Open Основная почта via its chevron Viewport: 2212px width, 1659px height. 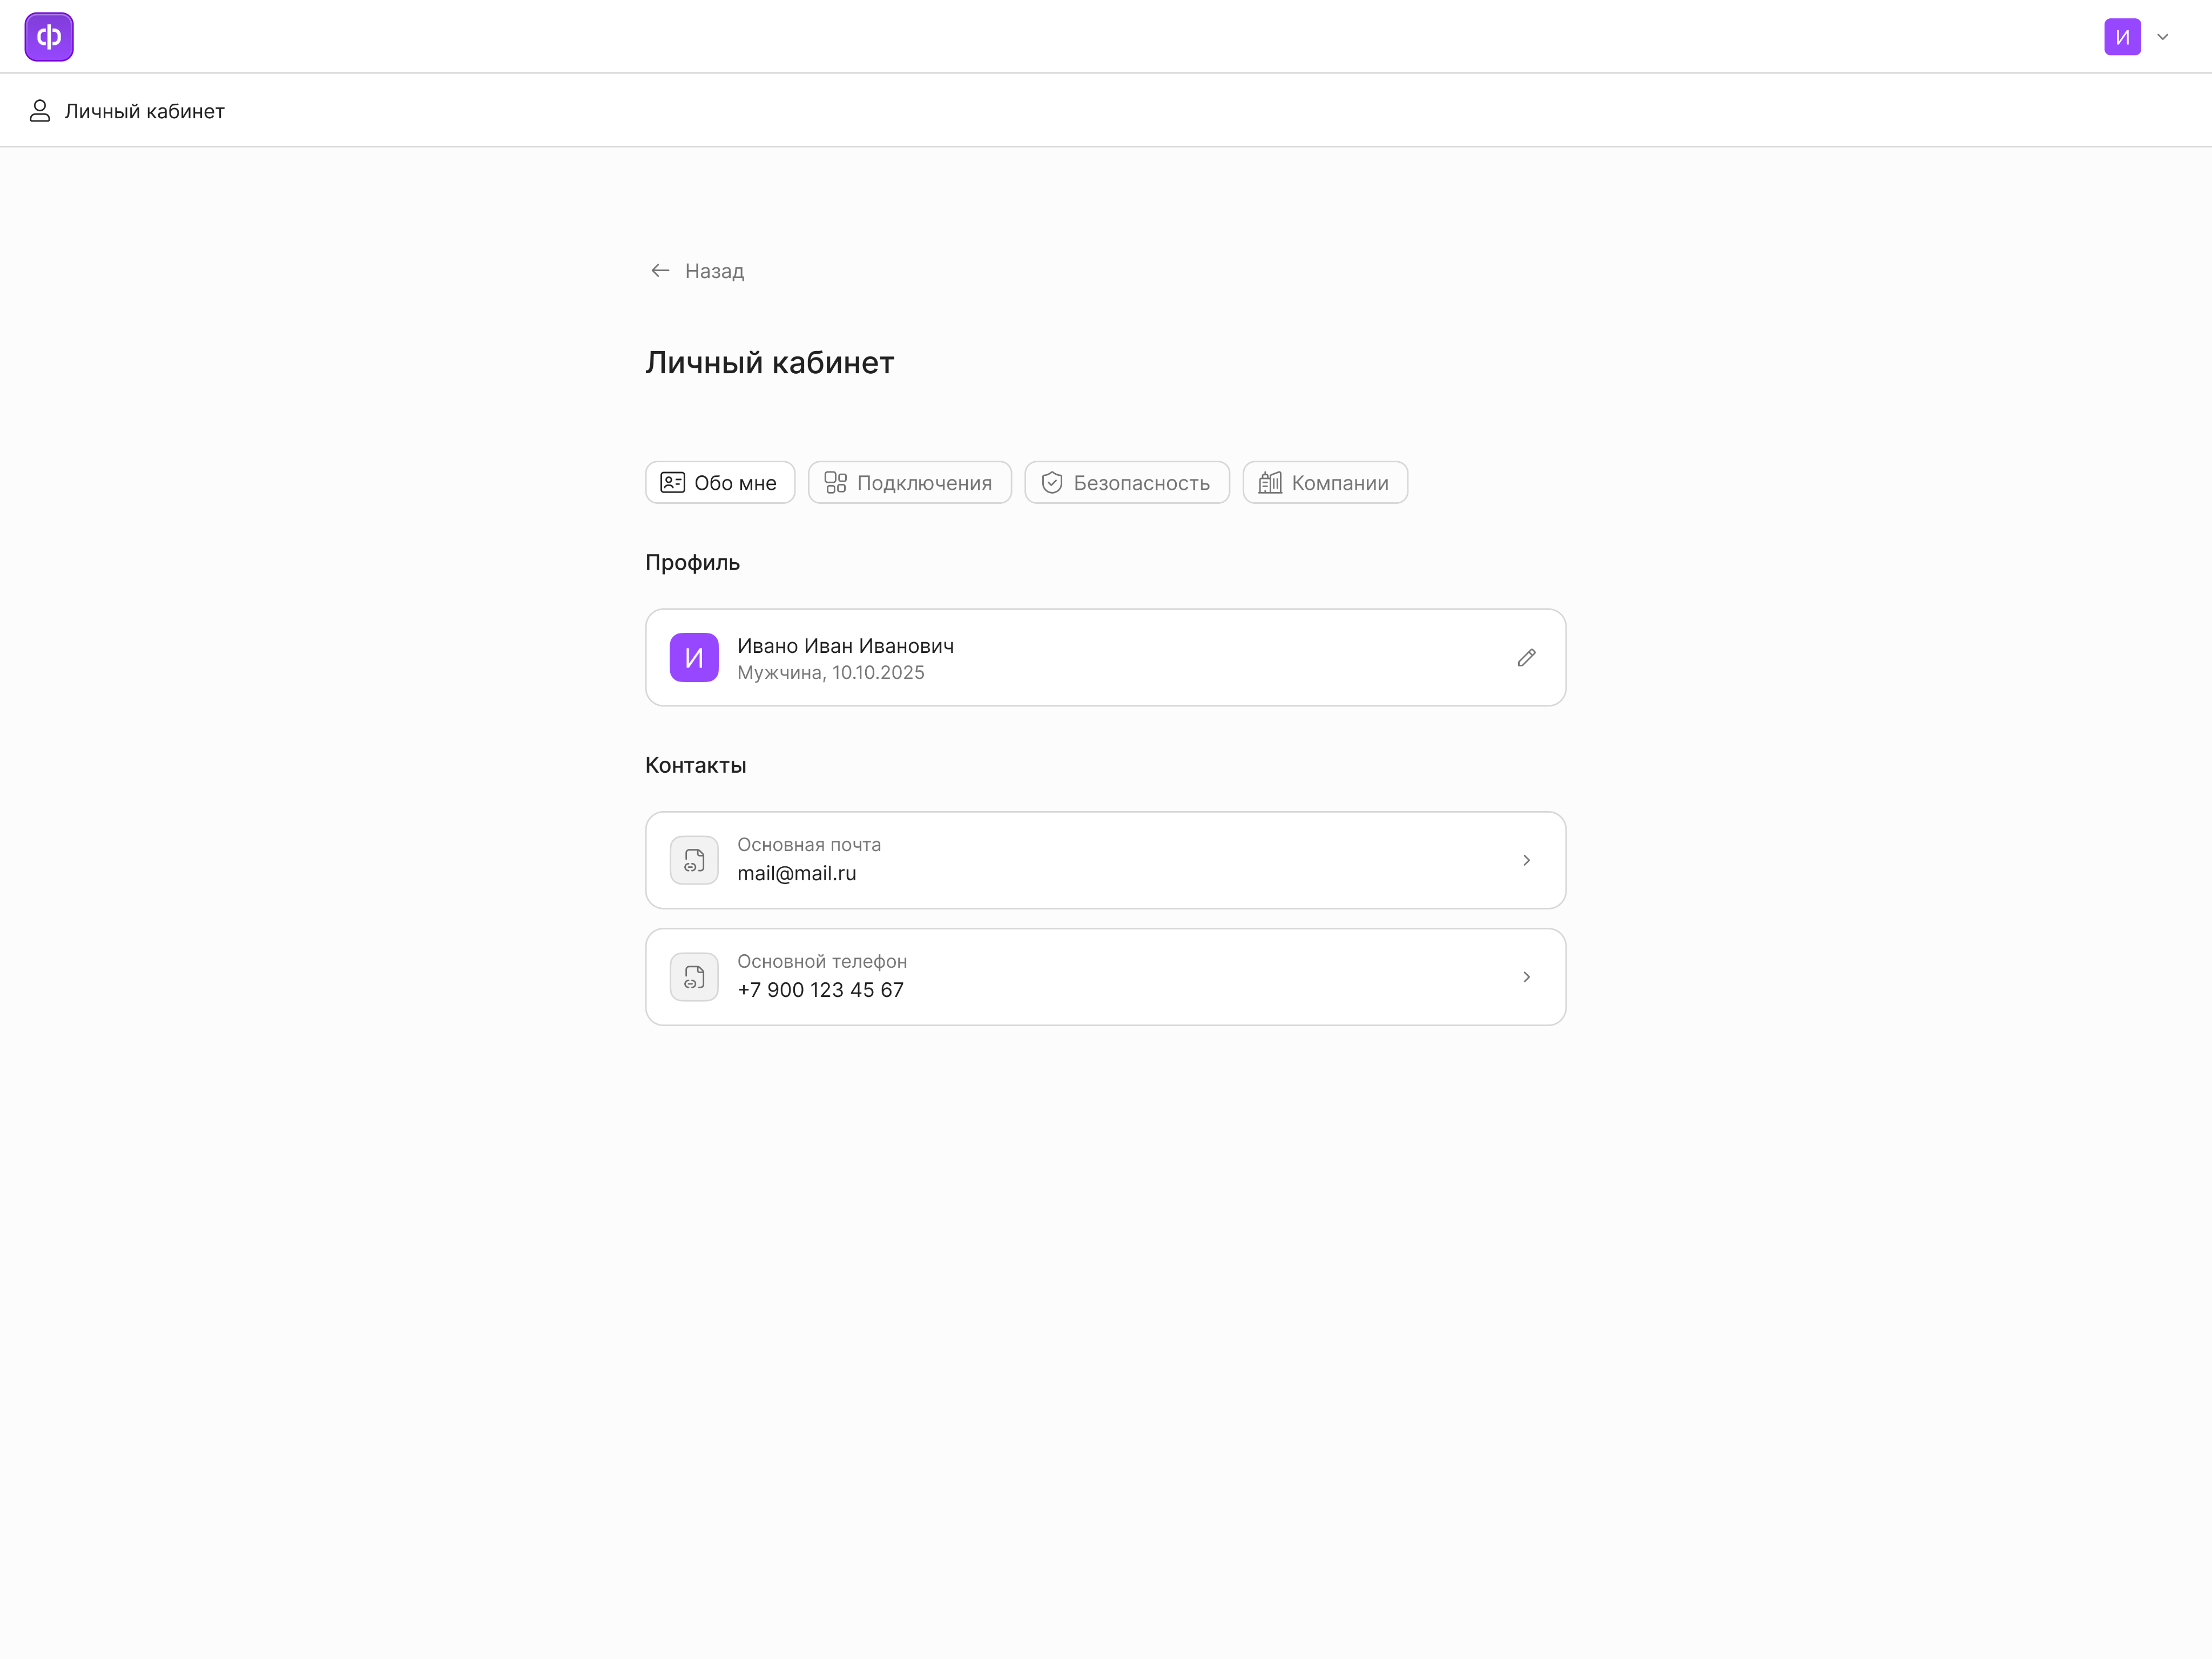(1526, 860)
